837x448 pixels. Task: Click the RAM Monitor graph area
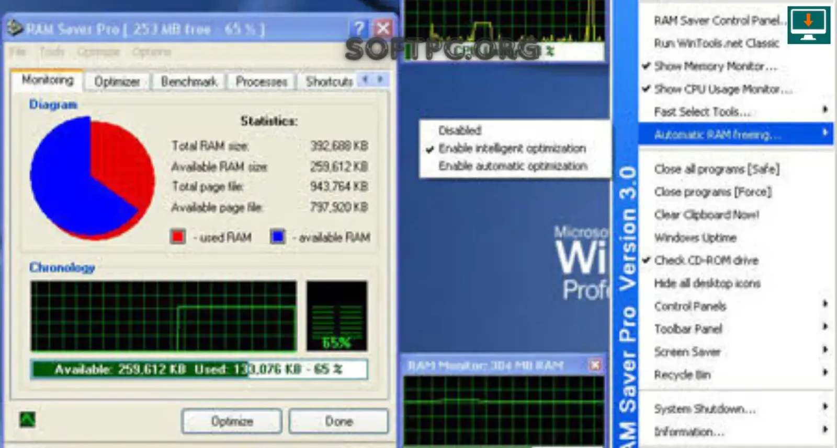click(504, 410)
